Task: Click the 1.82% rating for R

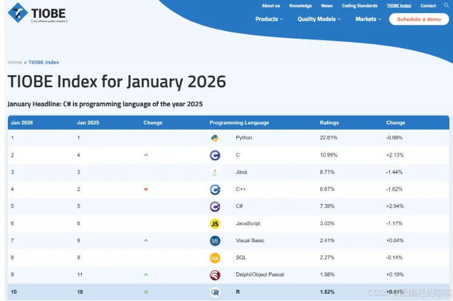Action: [327, 292]
